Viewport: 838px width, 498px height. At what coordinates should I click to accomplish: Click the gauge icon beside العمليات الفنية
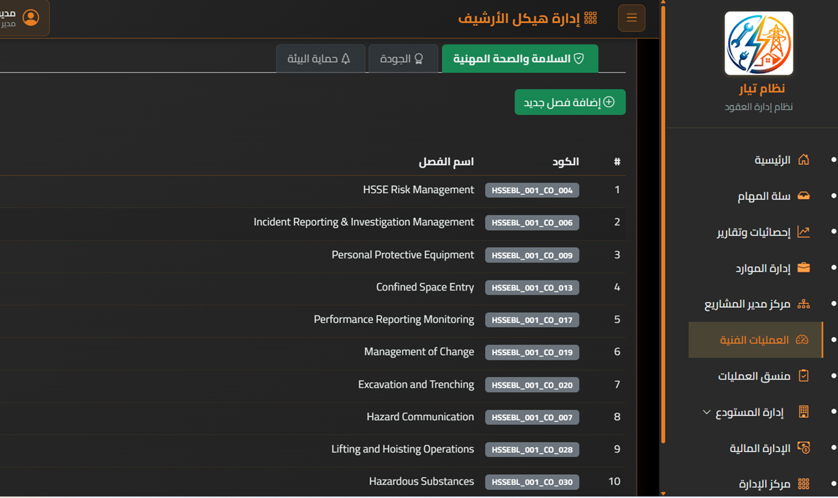[802, 340]
